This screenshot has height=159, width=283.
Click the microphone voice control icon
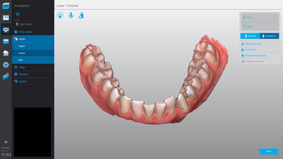pyautogui.click(x=71, y=15)
